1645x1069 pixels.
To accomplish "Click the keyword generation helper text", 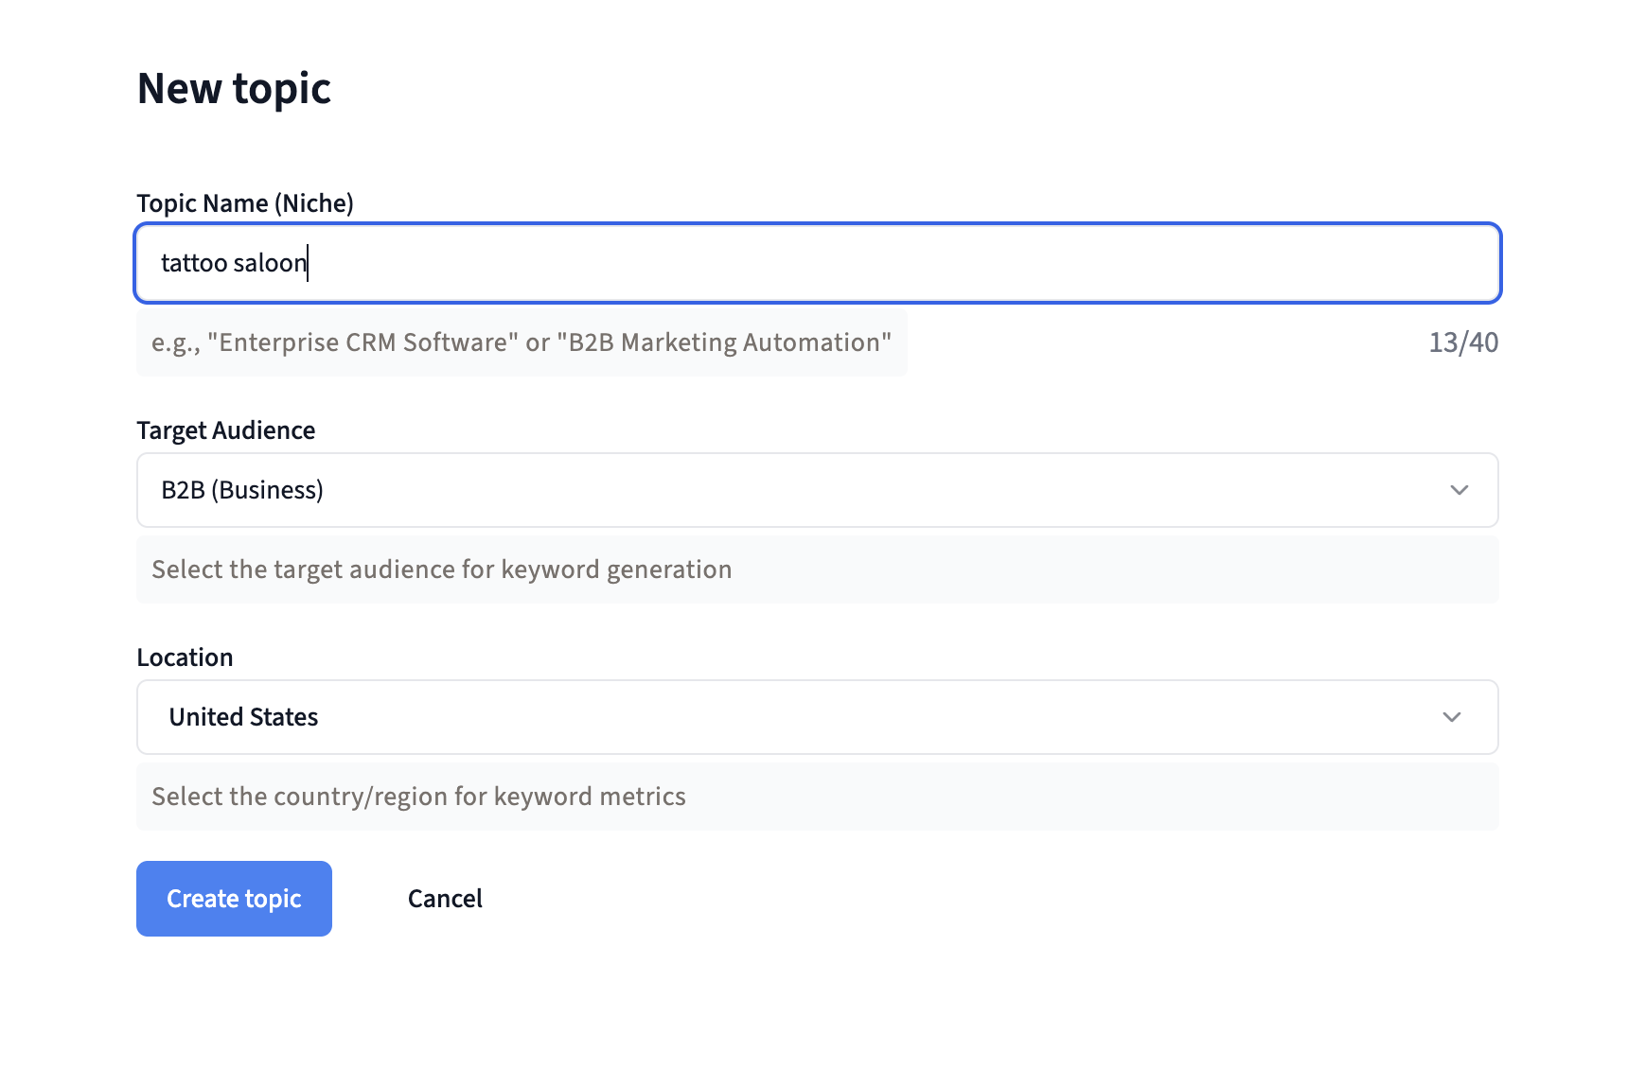I will point(440,569).
